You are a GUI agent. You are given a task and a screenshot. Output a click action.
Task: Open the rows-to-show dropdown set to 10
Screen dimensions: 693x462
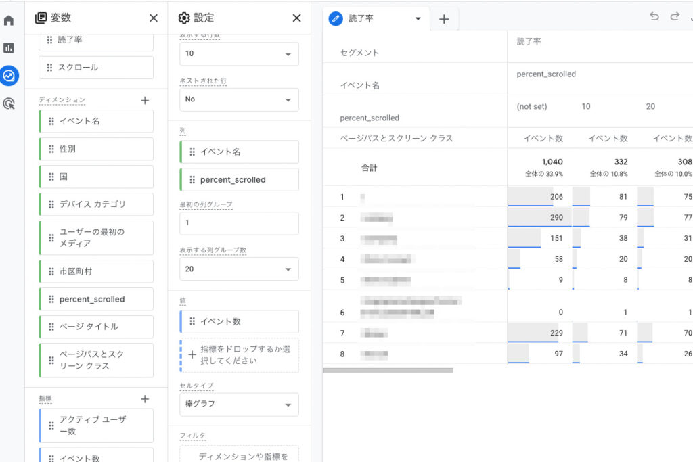pos(239,54)
